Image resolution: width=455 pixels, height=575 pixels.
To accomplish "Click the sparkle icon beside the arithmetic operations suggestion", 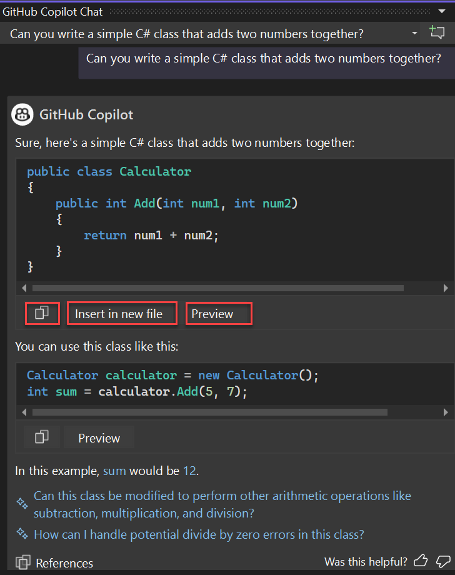I will 21,503.
